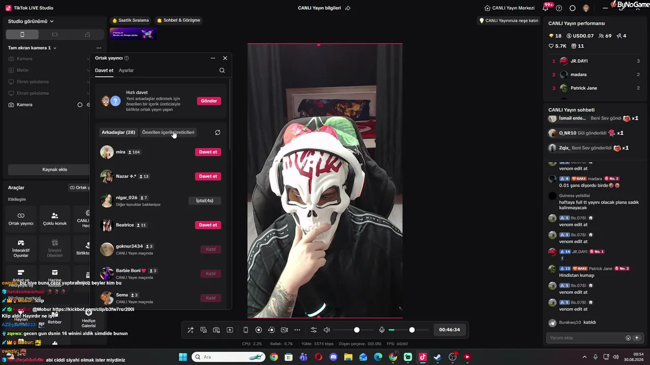Open the Ortak yayıncı tool
The image size is (650, 365).
pyautogui.click(x=21, y=218)
